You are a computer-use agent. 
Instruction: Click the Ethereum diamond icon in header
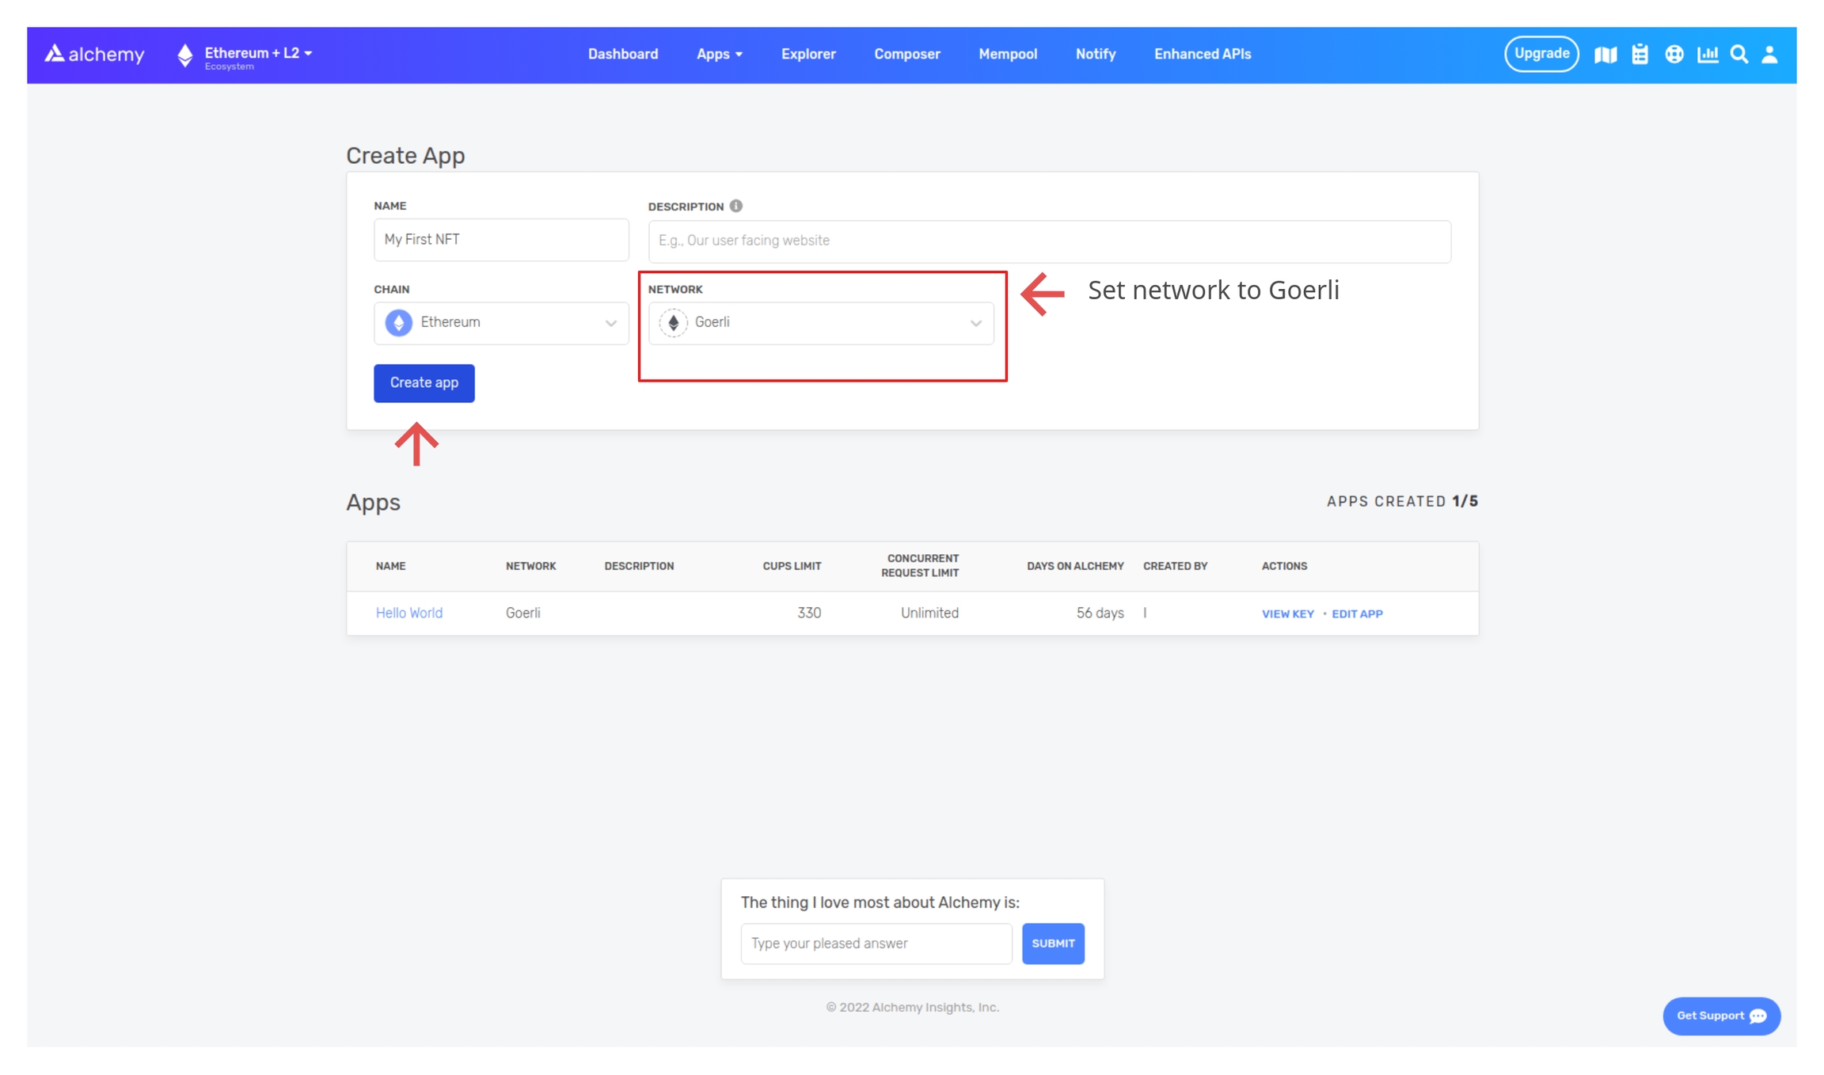(184, 55)
